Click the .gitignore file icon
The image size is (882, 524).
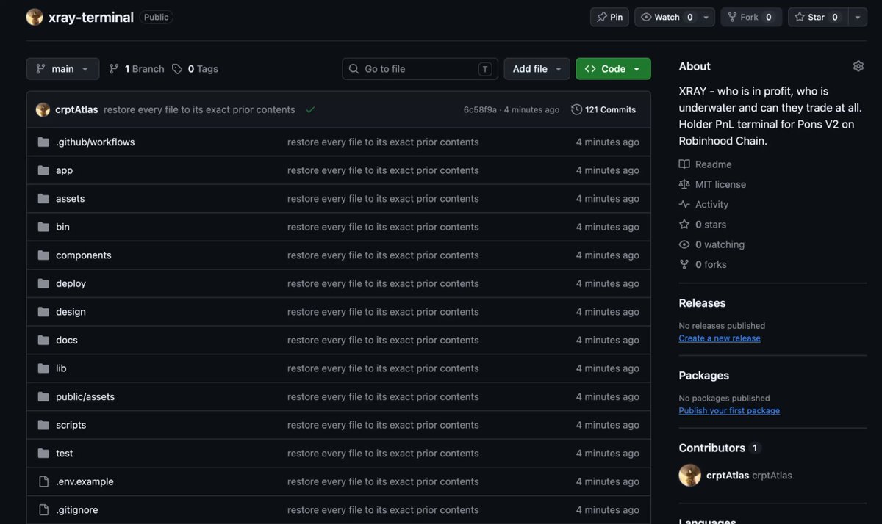(43, 510)
